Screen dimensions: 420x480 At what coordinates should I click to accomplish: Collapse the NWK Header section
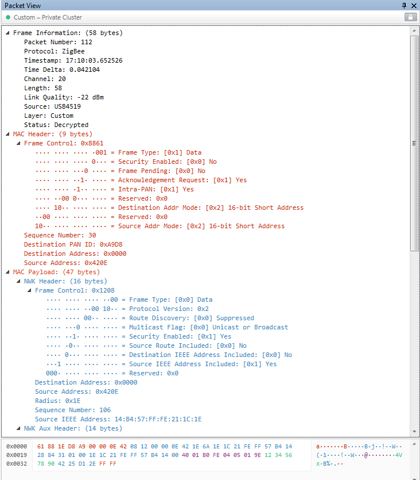click(x=18, y=282)
